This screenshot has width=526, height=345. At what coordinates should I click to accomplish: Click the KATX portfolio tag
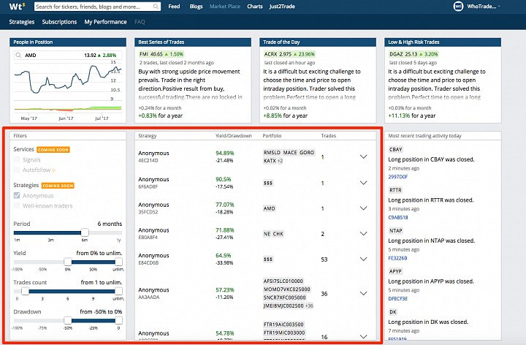click(270, 161)
